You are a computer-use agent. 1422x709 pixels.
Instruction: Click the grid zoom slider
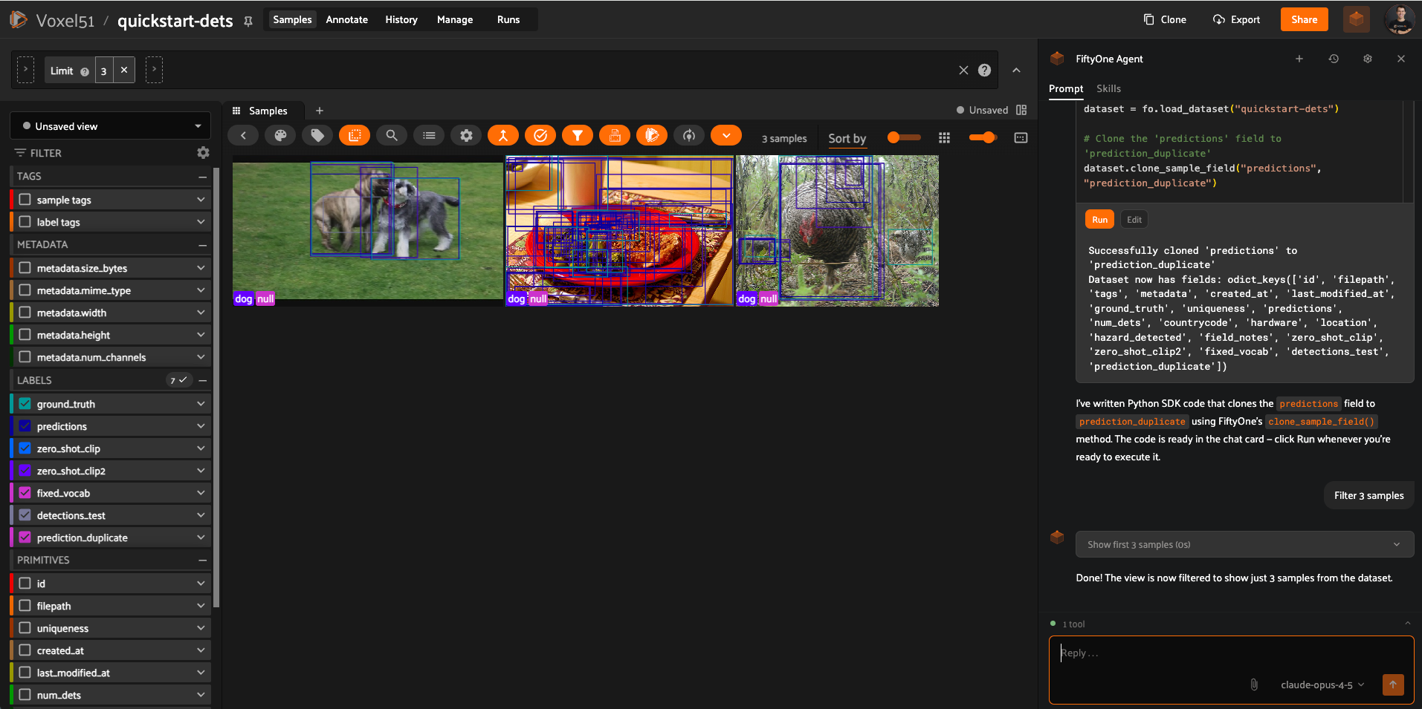(x=983, y=137)
